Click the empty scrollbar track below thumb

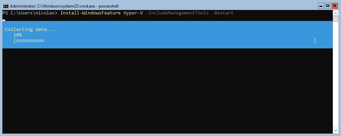tap(336, 75)
